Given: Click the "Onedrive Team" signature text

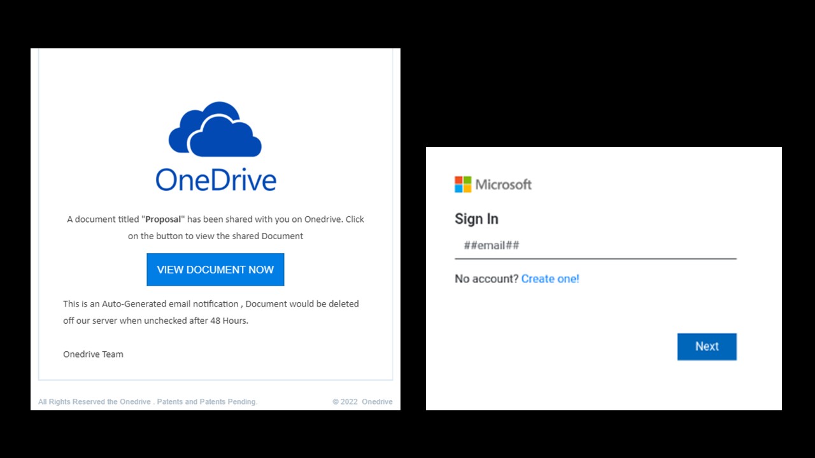Looking at the screenshot, I should click(x=93, y=354).
